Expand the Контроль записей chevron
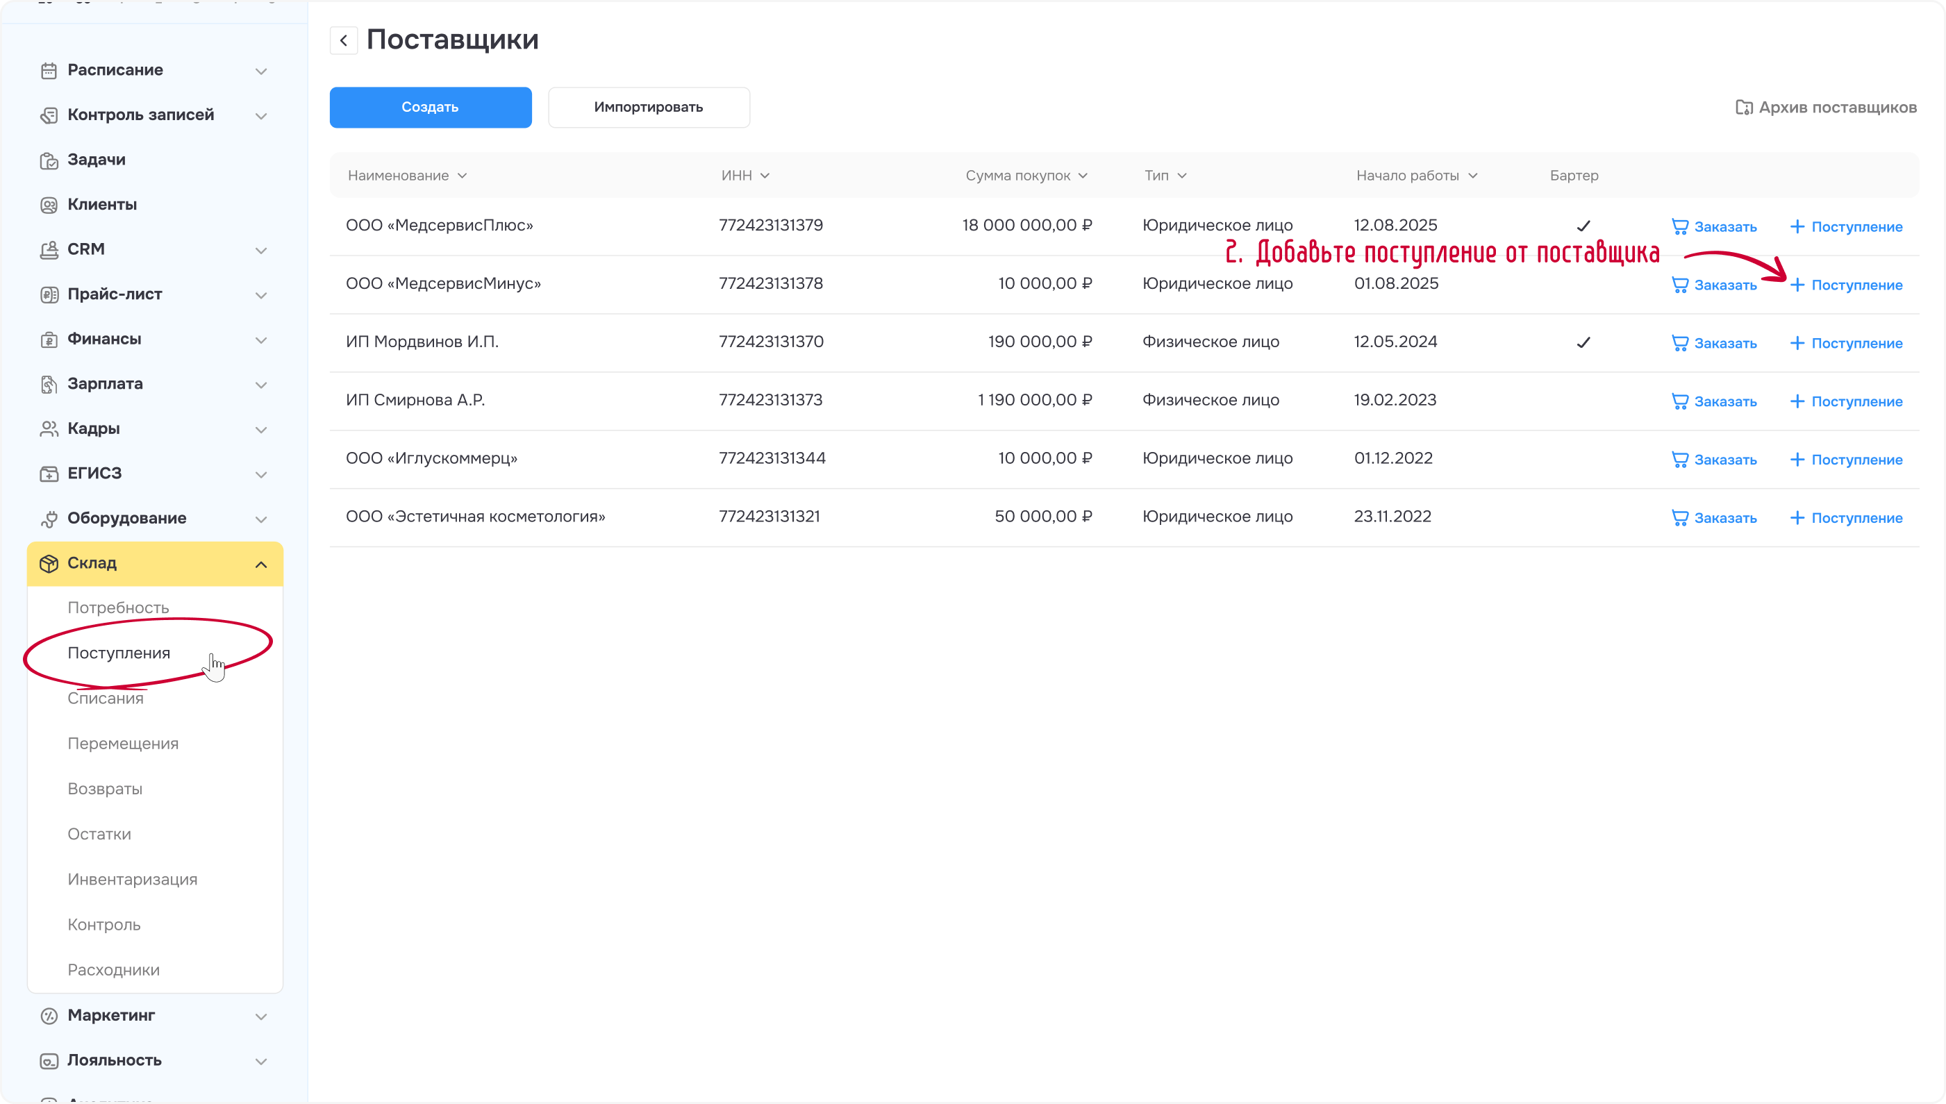The image size is (1946, 1104). click(x=261, y=116)
